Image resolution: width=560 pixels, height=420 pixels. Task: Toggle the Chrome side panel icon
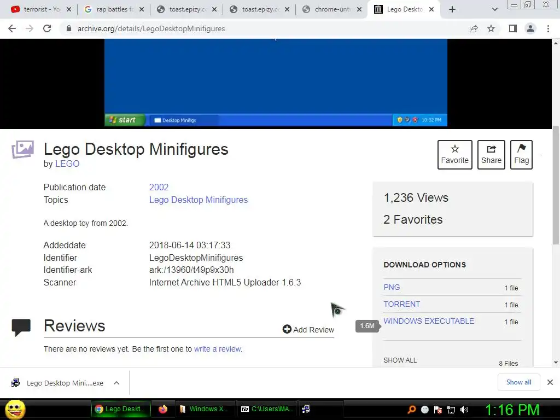coord(513,28)
